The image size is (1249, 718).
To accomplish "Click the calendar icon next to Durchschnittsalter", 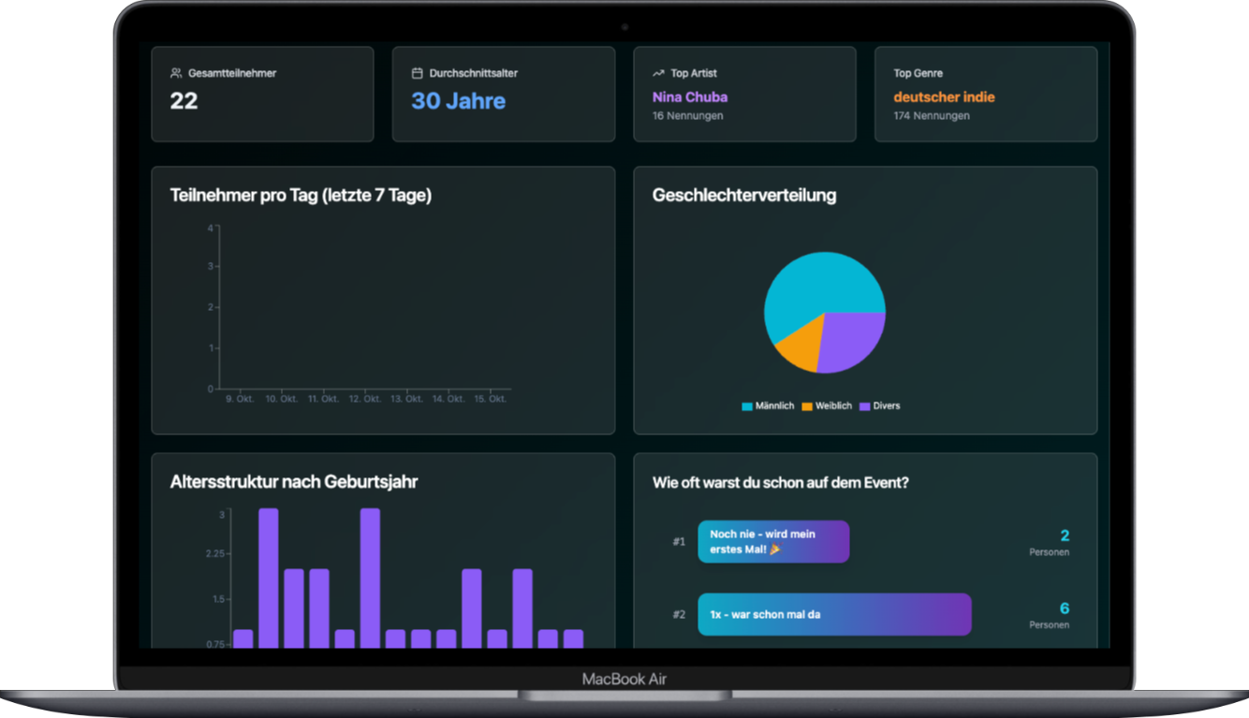I will (x=418, y=73).
